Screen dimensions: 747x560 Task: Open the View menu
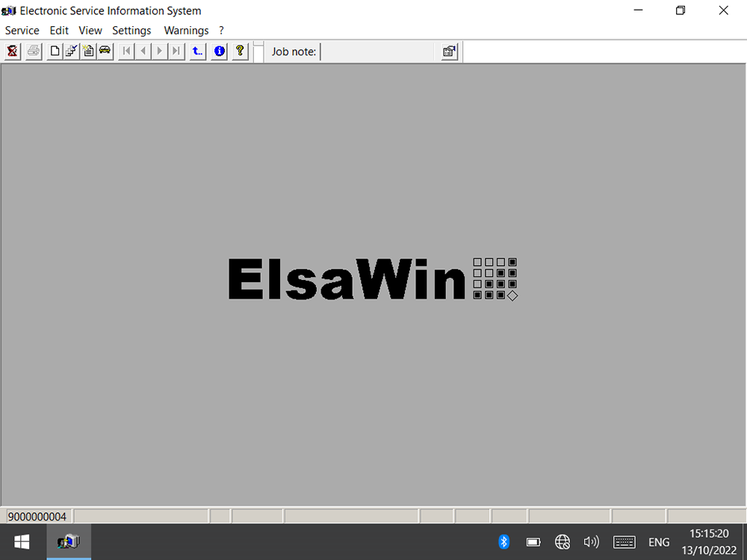click(90, 31)
